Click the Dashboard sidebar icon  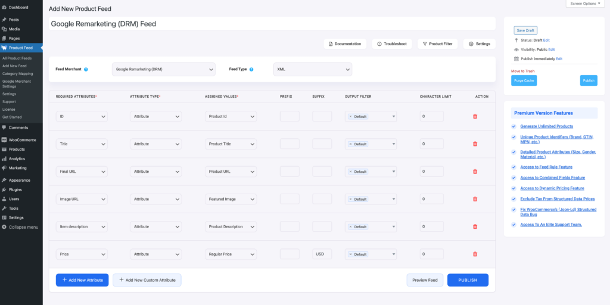4,7
